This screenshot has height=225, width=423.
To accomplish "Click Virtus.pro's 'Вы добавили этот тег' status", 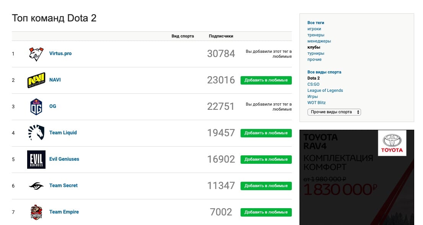I will (269, 54).
